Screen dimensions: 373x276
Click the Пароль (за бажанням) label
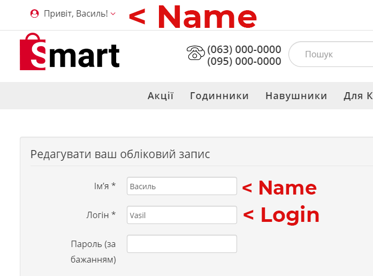(x=93, y=251)
